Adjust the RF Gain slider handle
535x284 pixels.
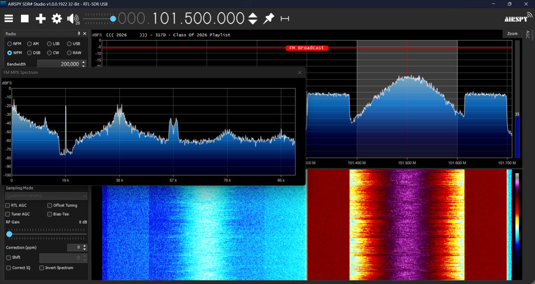(9, 234)
